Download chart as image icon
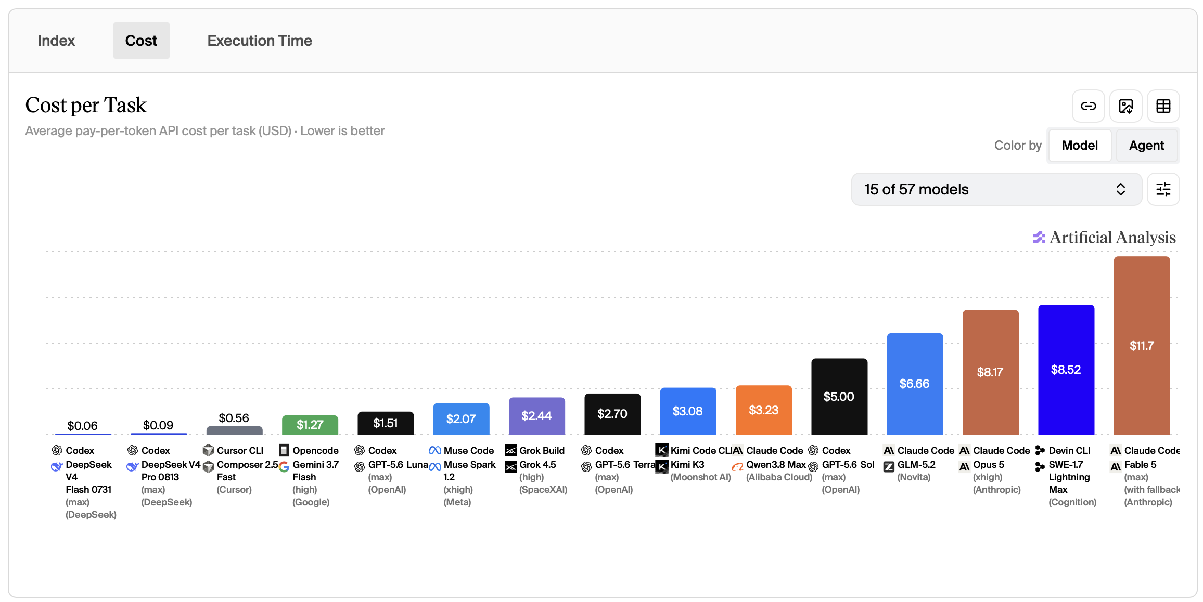This screenshot has height=602, width=1203. pyautogui.click(x=1125, y=107)
